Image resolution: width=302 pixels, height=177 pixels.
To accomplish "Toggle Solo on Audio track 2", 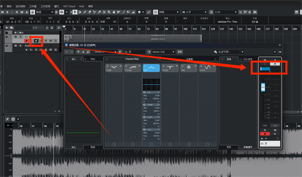I will point(20,46).
